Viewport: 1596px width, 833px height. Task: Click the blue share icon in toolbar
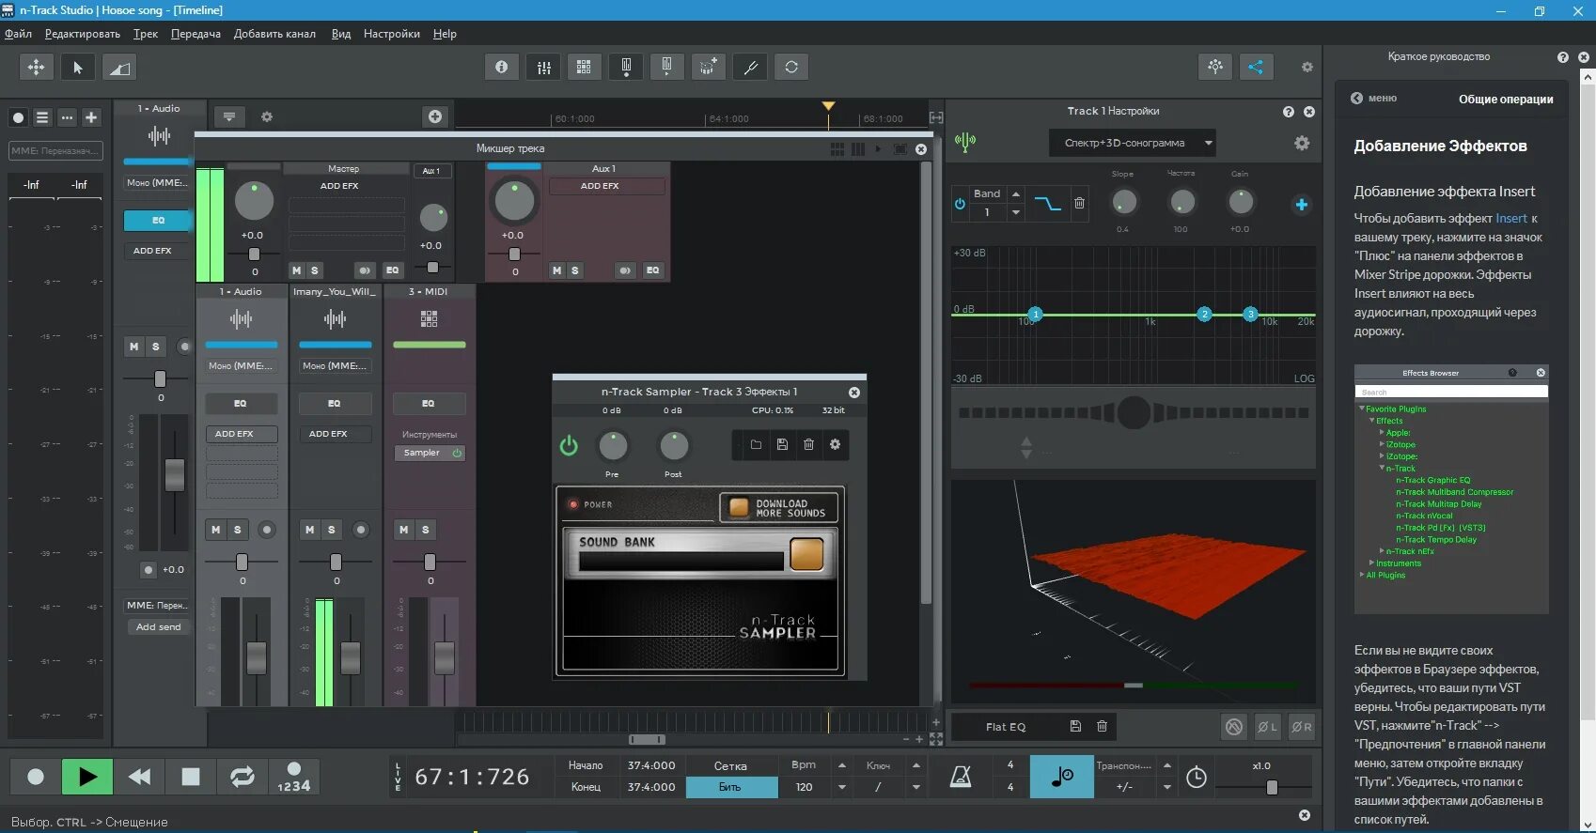[1256, 67]
